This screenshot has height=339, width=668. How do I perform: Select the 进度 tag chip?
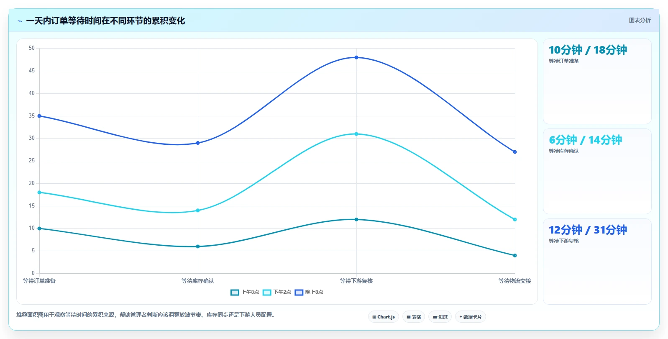tap(440, 317)
